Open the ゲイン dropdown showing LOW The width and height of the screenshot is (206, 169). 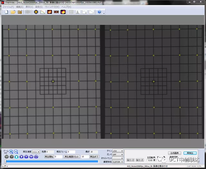117,151
